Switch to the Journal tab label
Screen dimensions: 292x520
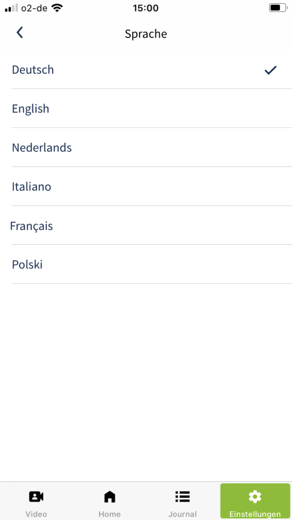(x=182, y=514)
